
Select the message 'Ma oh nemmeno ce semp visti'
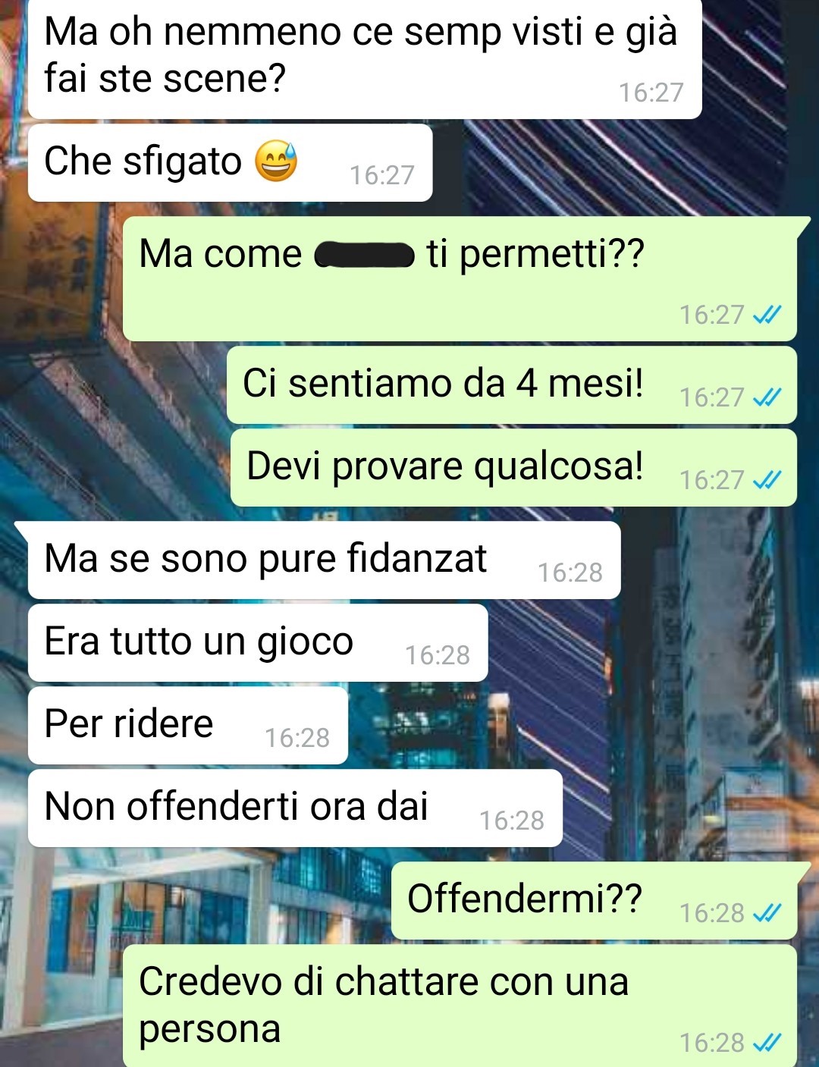[x=365, y=59]
